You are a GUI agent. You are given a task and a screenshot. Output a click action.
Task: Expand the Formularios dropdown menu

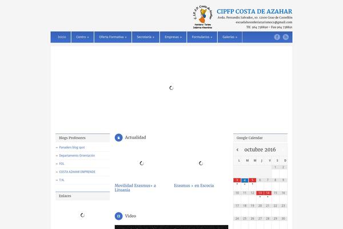[x=202, y=37]
